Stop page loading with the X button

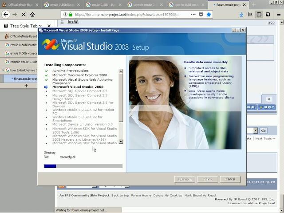coord(24,15)
